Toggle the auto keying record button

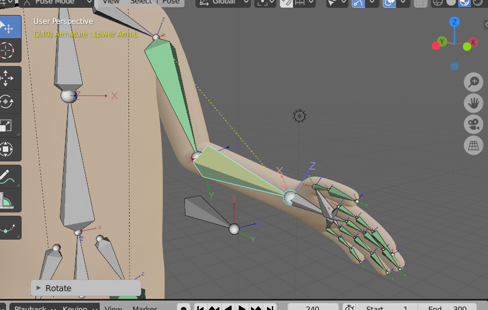coord(183,308)
